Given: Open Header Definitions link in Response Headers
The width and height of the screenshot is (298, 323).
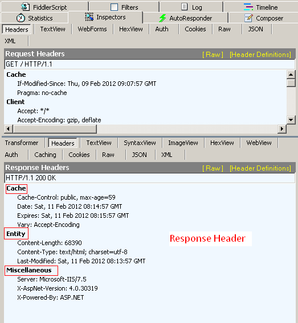Looking at the screenshot, I should pos(260,168).
